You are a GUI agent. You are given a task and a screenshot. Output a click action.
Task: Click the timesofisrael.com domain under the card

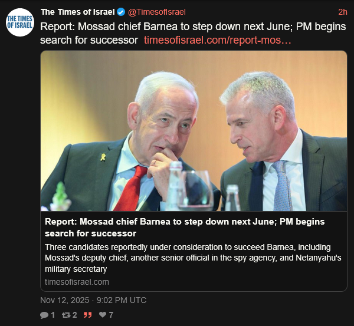pos(77,282)
